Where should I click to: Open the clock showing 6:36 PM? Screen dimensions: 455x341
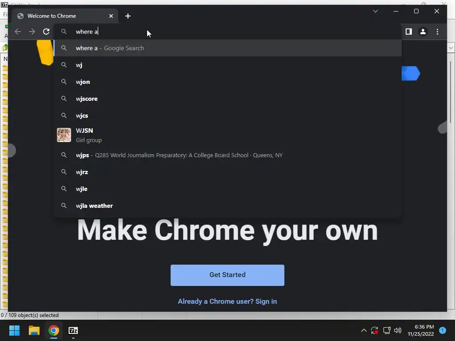click(x=421, y=330)
